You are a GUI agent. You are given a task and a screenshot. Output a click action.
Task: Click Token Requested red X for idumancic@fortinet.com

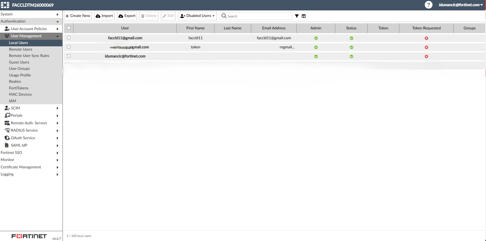point(426,56)
